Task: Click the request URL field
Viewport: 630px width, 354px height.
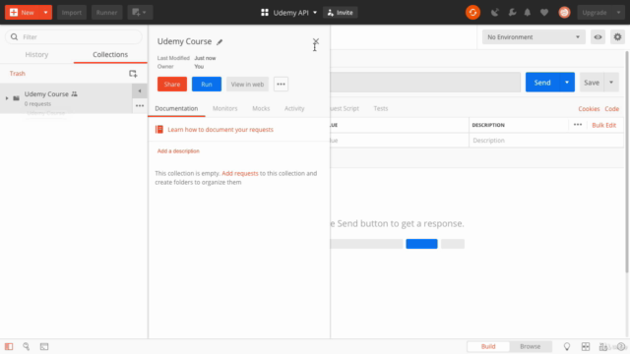Action: 425,83
